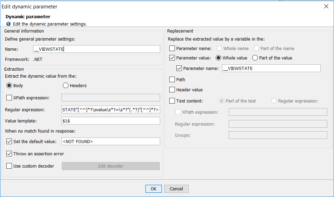Click Cancel to discard changes
Viewport: 334px width, 197px height.
coord(176,189)
